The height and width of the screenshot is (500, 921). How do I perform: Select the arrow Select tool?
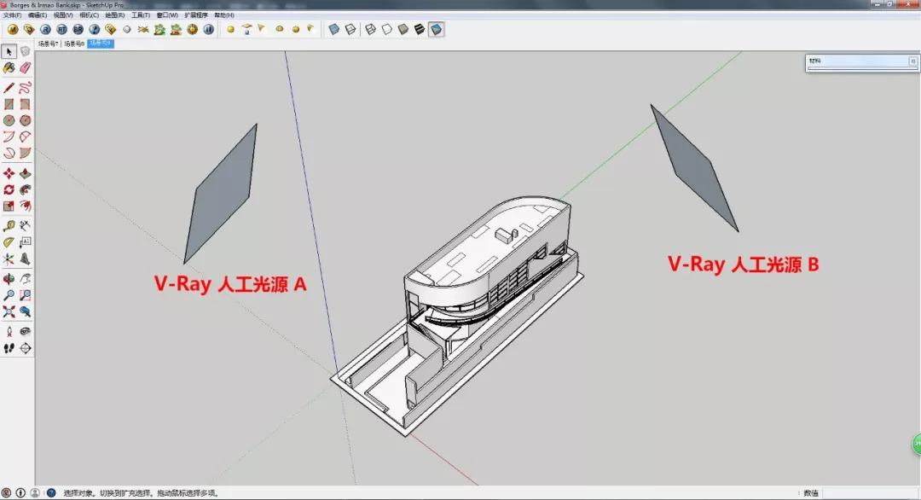(x=9, y=52)
